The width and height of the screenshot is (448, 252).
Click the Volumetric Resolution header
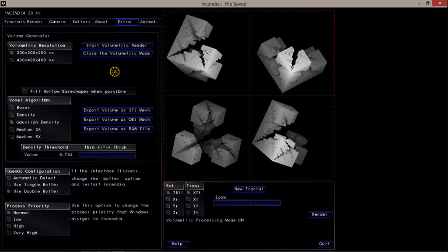coord(40,45)
